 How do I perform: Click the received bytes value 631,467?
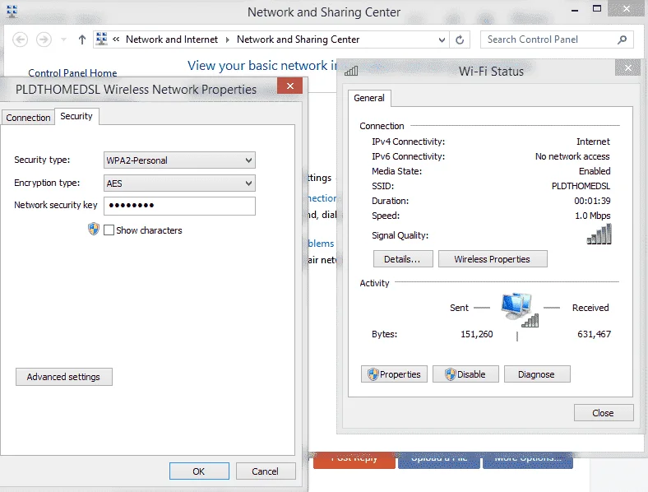tap(594, 334)
